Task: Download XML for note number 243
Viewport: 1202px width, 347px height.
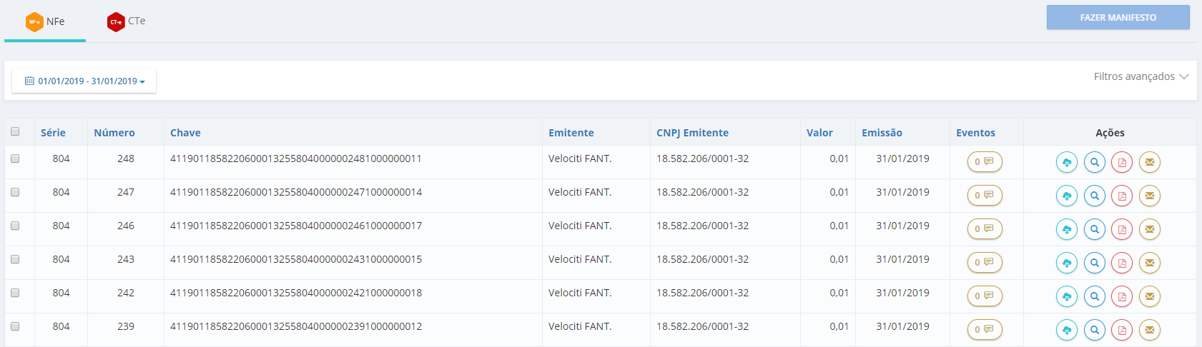Action: pos(1067,263)
